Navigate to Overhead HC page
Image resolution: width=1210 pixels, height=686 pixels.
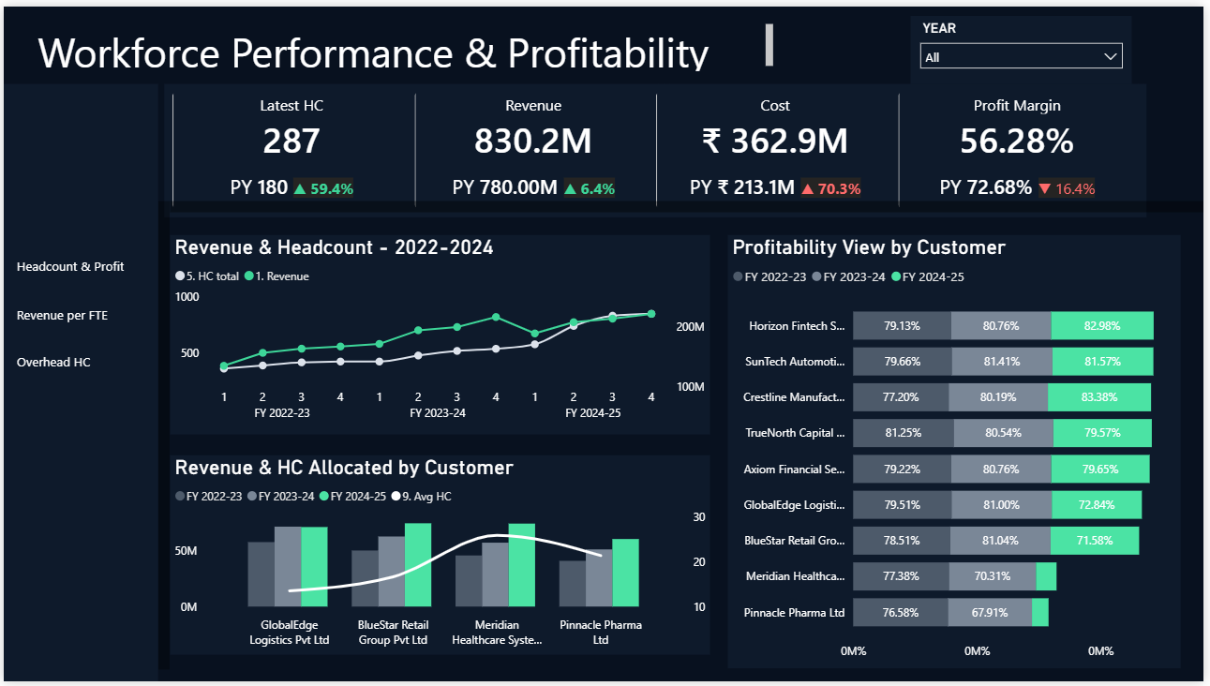tap(53, 362)
